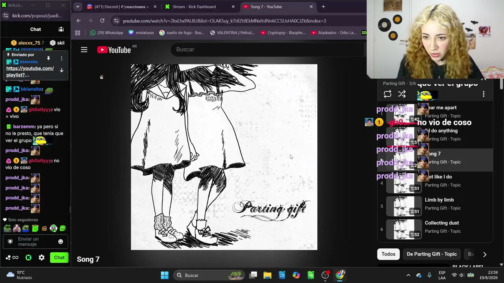Open the VALENTINA bookmark
The height and width of the screenshot is (283, 504).
tap(232, 33)
